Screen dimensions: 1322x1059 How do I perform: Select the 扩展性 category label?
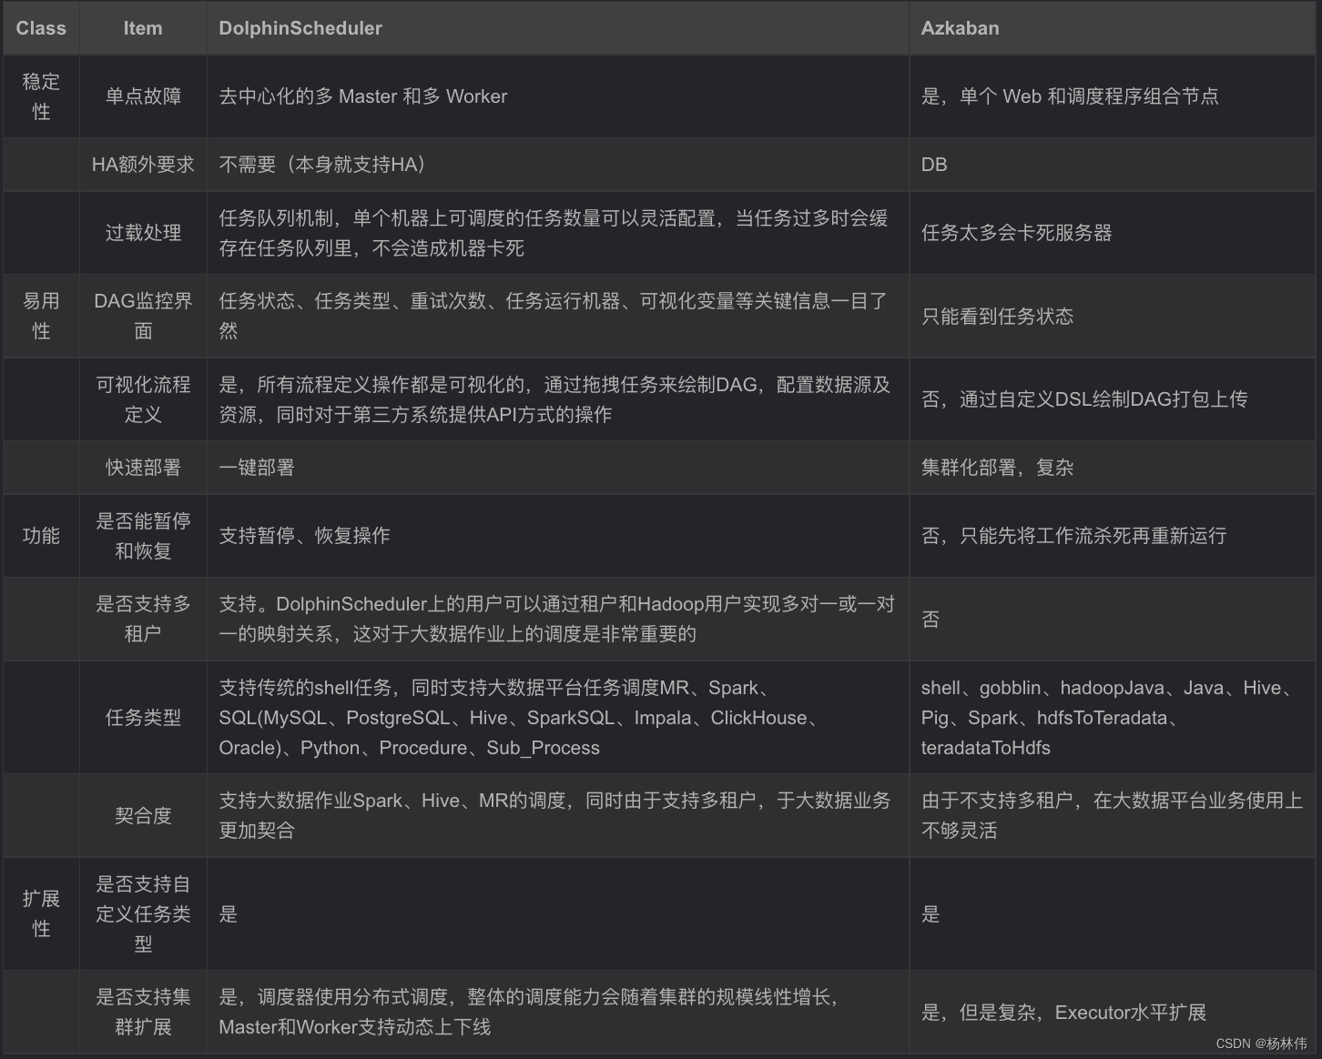tap(40, 913)
